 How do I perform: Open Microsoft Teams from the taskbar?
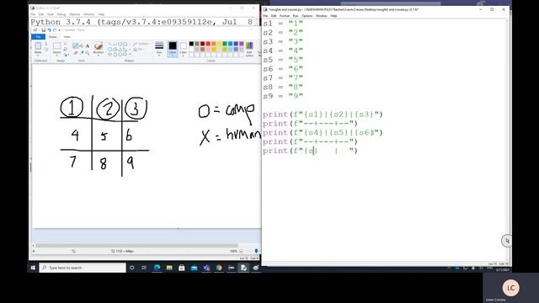pos(206,268)
